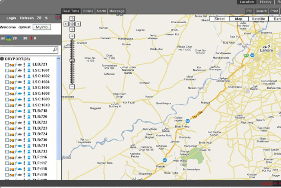Collapse the sidebar with the red arrow icon
Viewport: 281px width, 188px height.
click(x=58, y=17)
